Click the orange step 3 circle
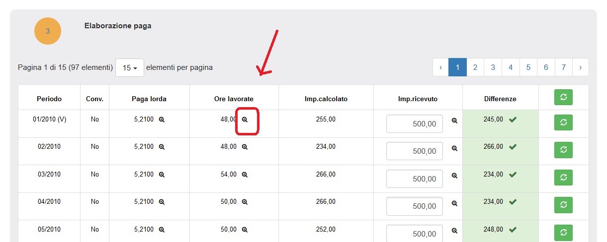Viewport: 607px width, 242px height. 48,31
